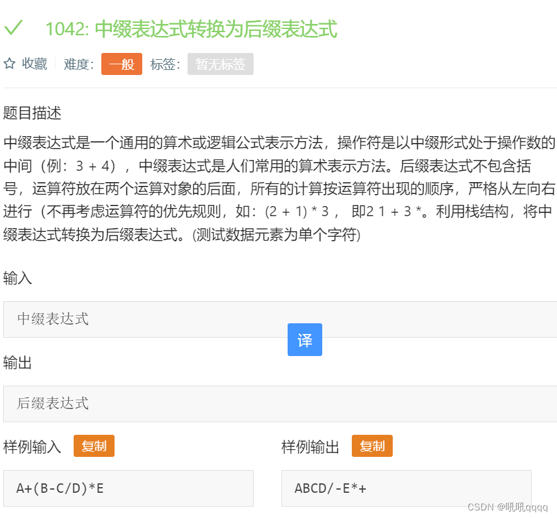Click the output description box 后缀表达式
Screen dimensions: 557x518
tap(280, 404)
